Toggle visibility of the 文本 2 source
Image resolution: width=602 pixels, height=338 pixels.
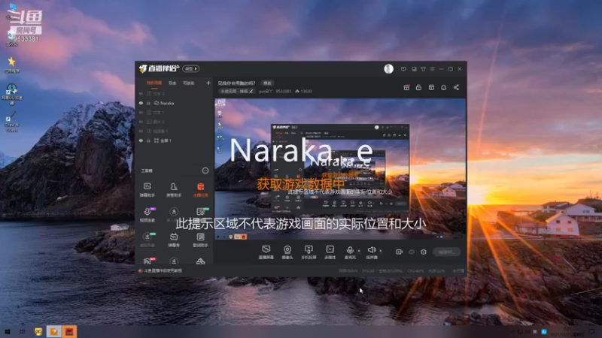tap(141, 93)
